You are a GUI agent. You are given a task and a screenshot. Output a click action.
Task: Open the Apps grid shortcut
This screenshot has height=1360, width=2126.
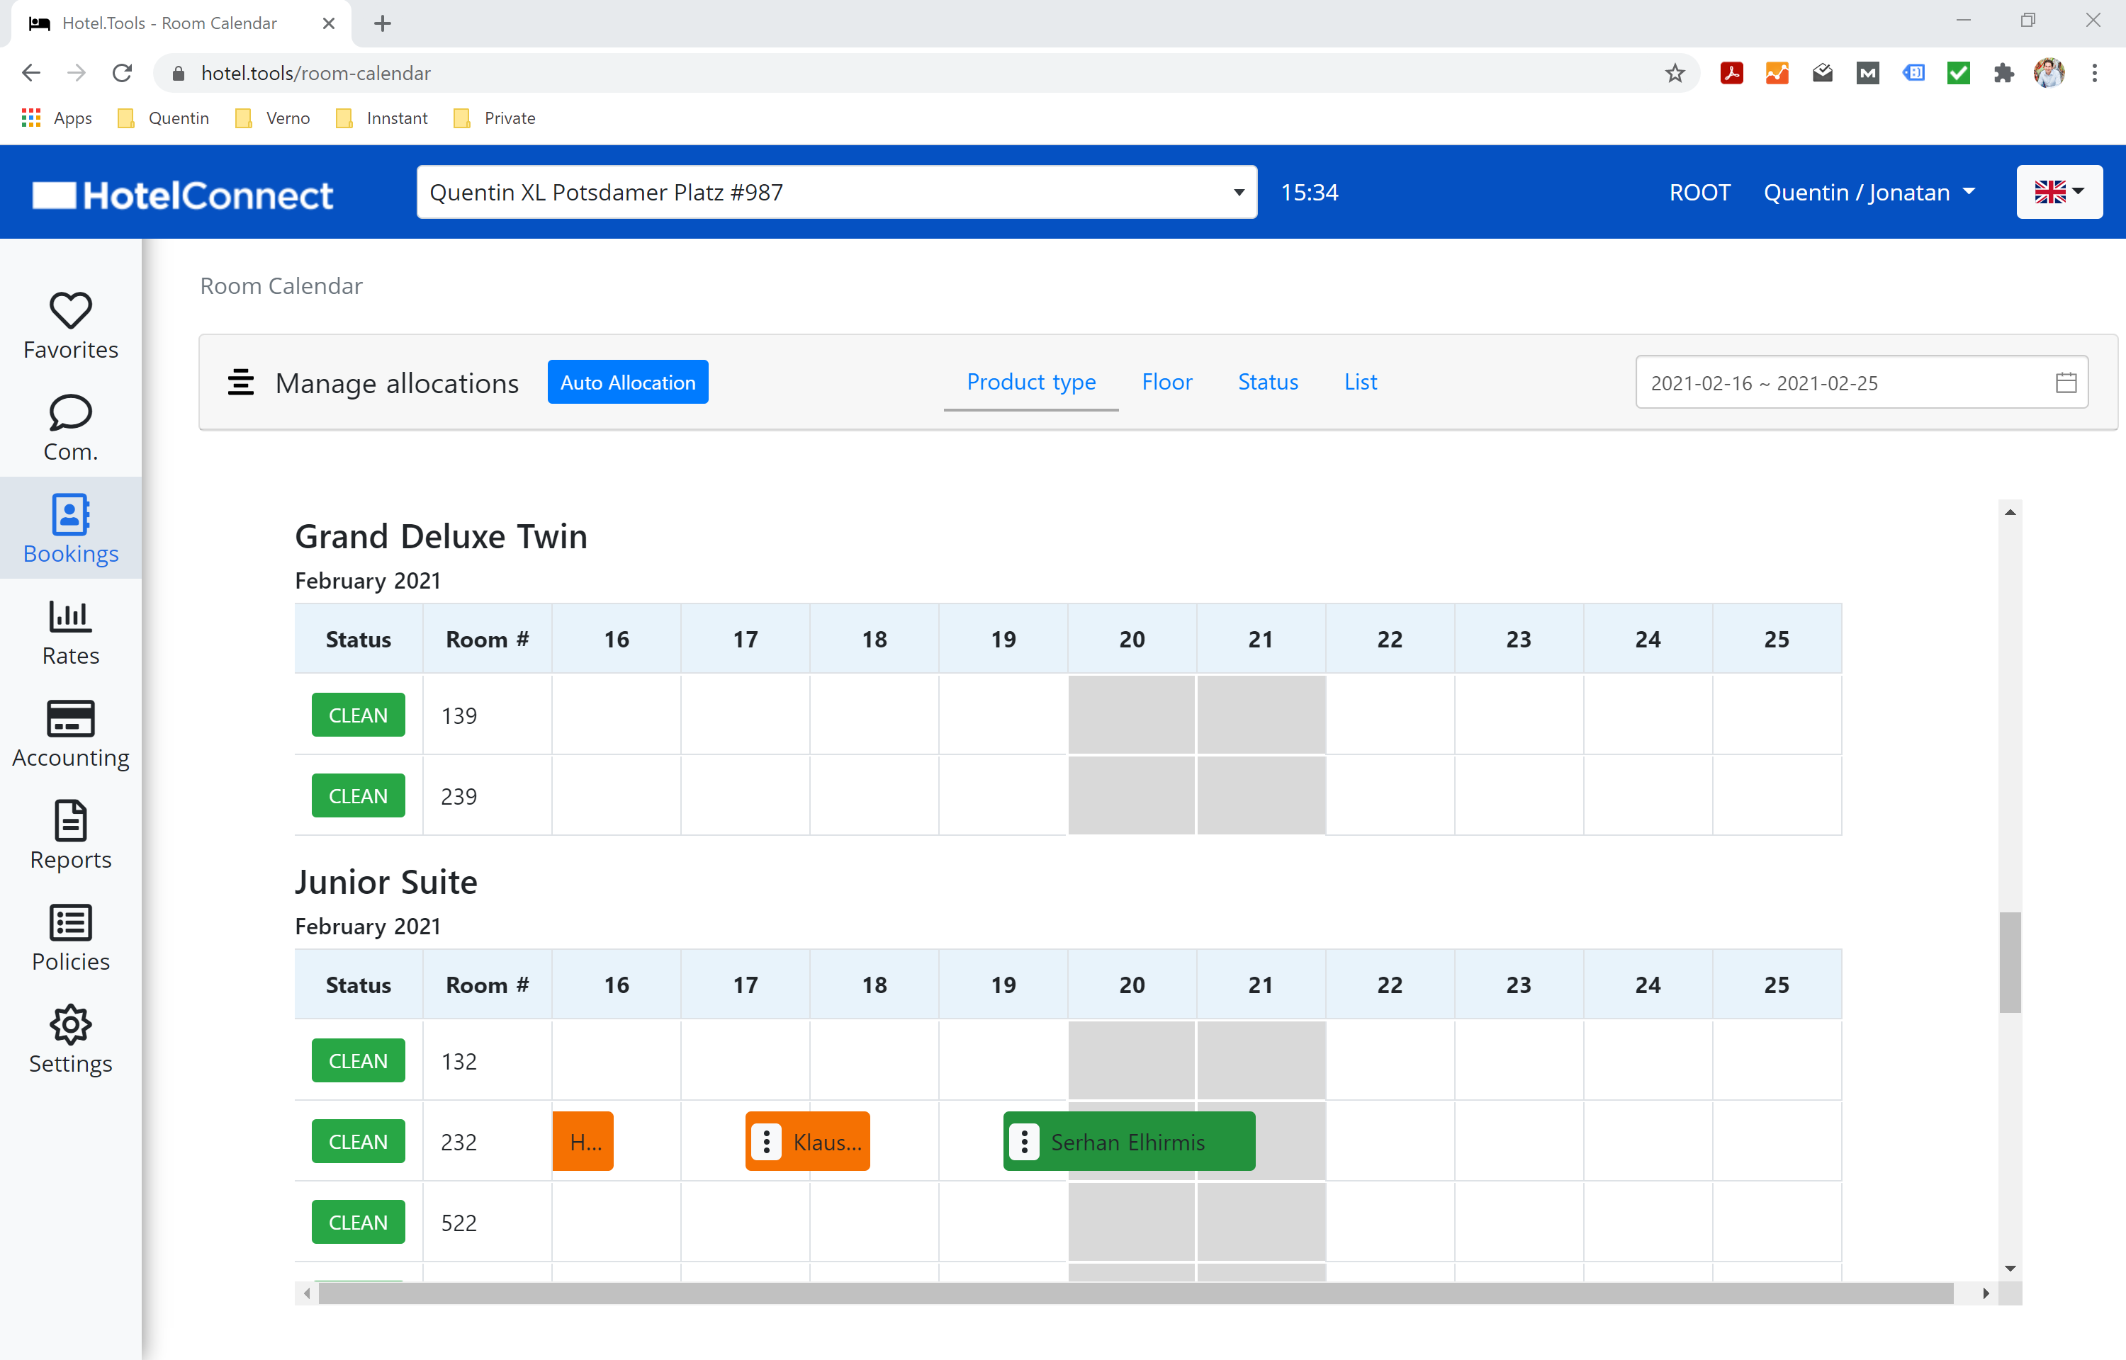click(31, 118)
